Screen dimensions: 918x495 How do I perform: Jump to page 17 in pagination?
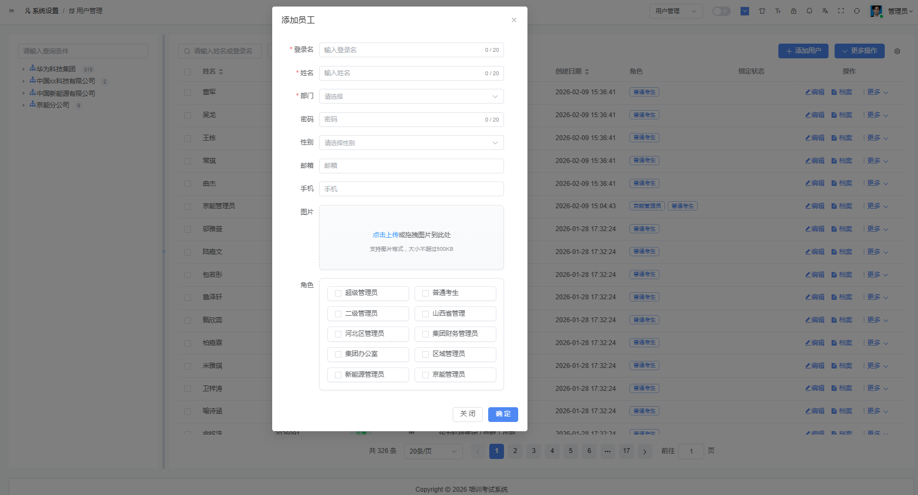626,451
